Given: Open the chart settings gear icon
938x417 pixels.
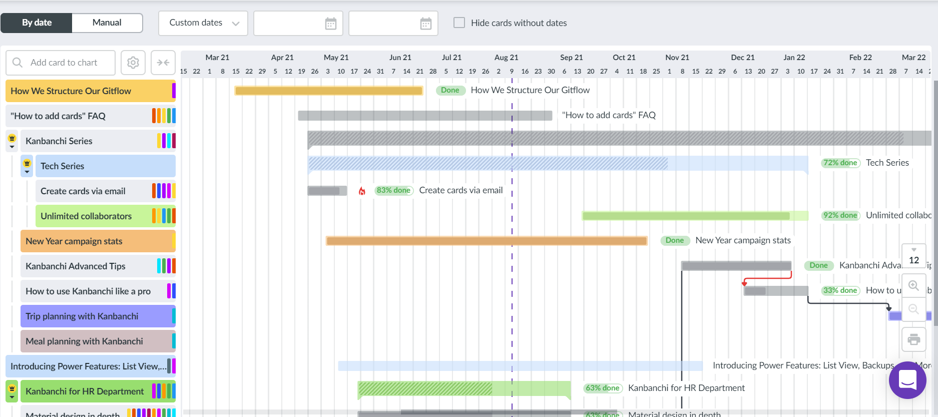Looking at the screenshot, I should [x=133, y=63].
